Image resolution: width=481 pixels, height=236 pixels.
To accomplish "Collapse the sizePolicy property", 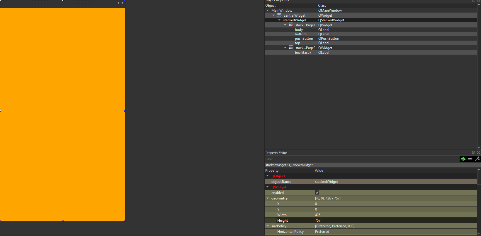I will point(267,226).
